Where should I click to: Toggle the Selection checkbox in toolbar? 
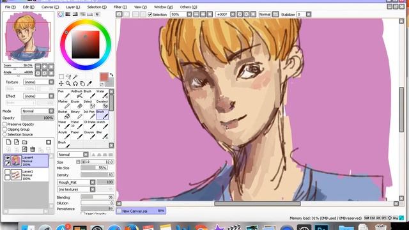[150, 15]
